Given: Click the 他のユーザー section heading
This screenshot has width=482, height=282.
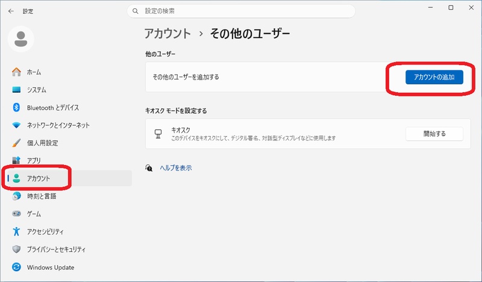Looking at the screenshot, I should coord(160,54).
